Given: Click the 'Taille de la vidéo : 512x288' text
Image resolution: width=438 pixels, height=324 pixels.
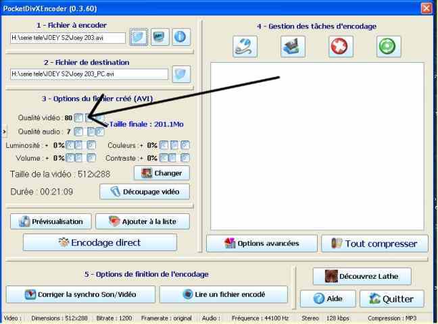Looking at the screenshot, I should (x=60, y=174).
